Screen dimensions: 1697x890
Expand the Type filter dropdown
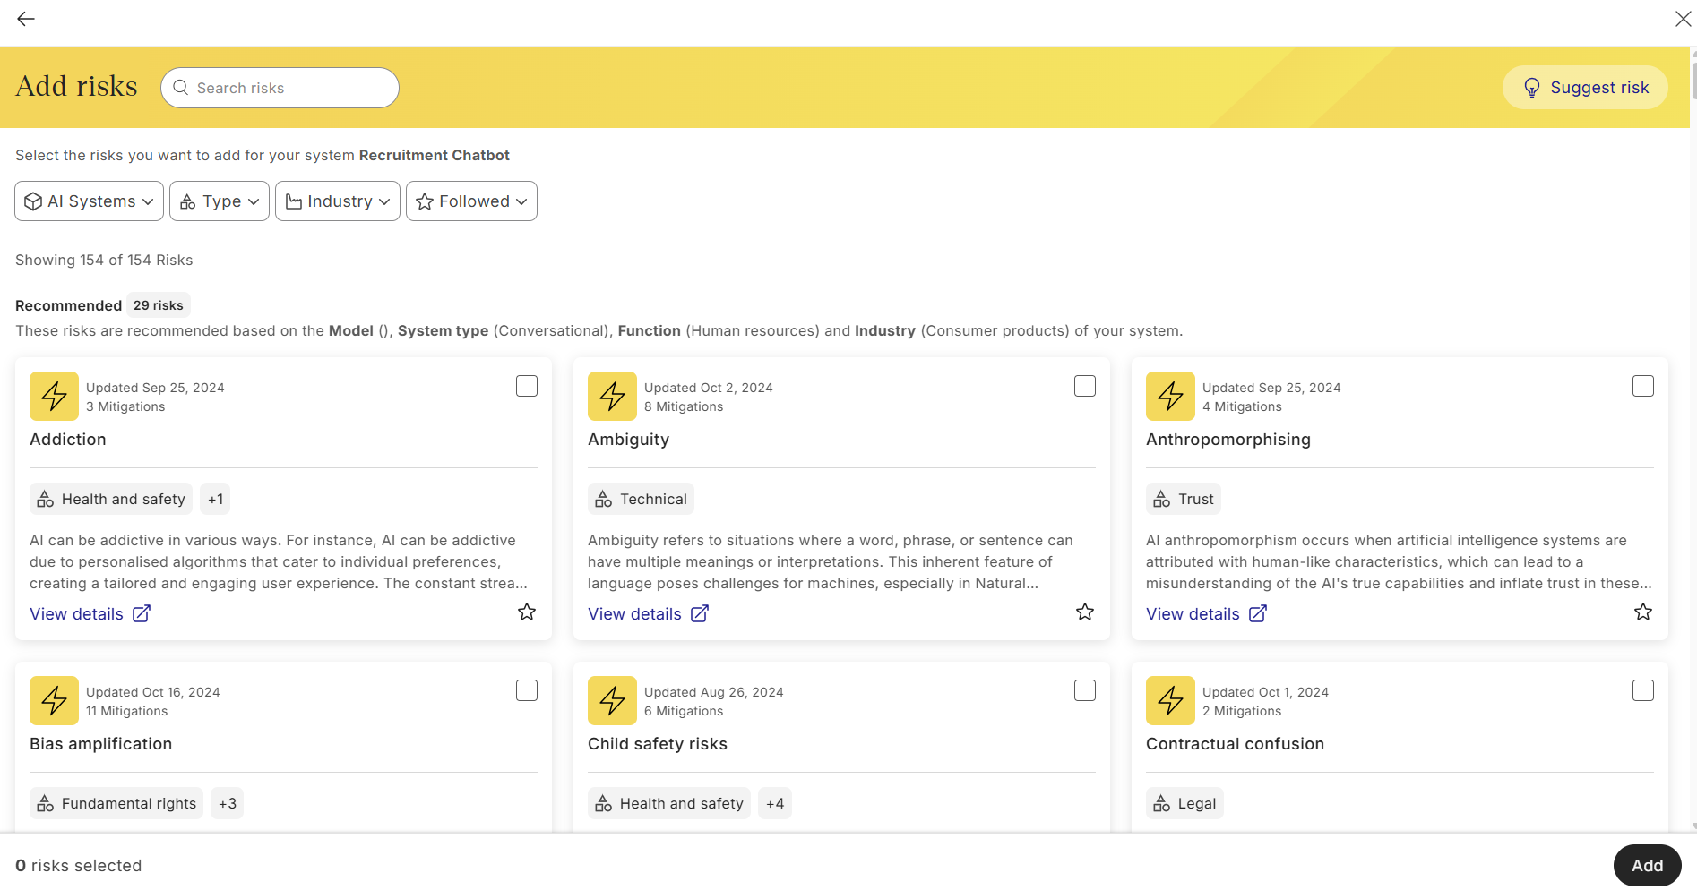[220, 201]
